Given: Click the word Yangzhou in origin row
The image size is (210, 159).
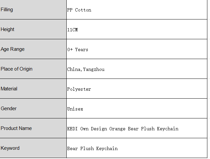Looking at the screenshot, I should point(94,70).
